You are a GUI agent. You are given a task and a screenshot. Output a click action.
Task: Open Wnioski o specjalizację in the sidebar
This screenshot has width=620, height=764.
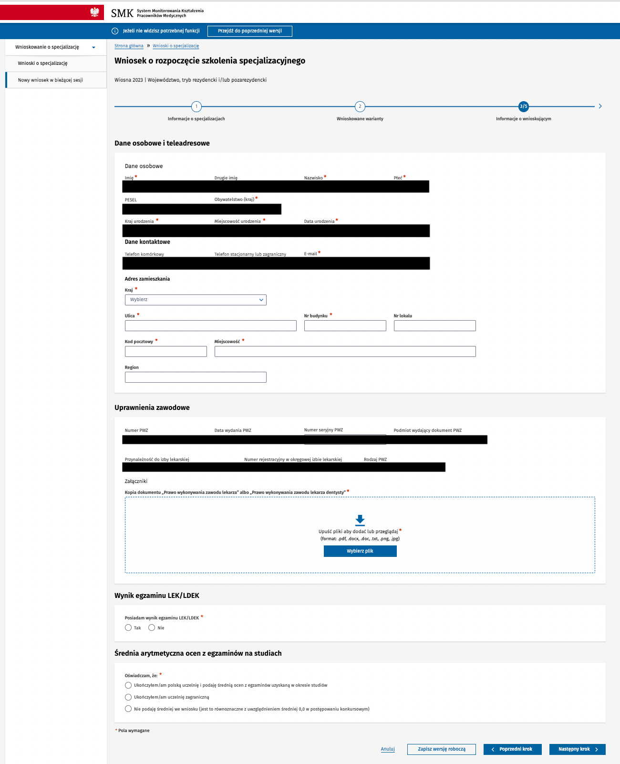coord(56,63)
